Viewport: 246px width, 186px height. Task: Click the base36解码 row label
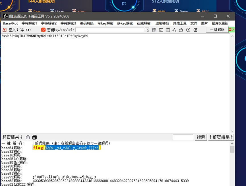click(x=11, y=170)
